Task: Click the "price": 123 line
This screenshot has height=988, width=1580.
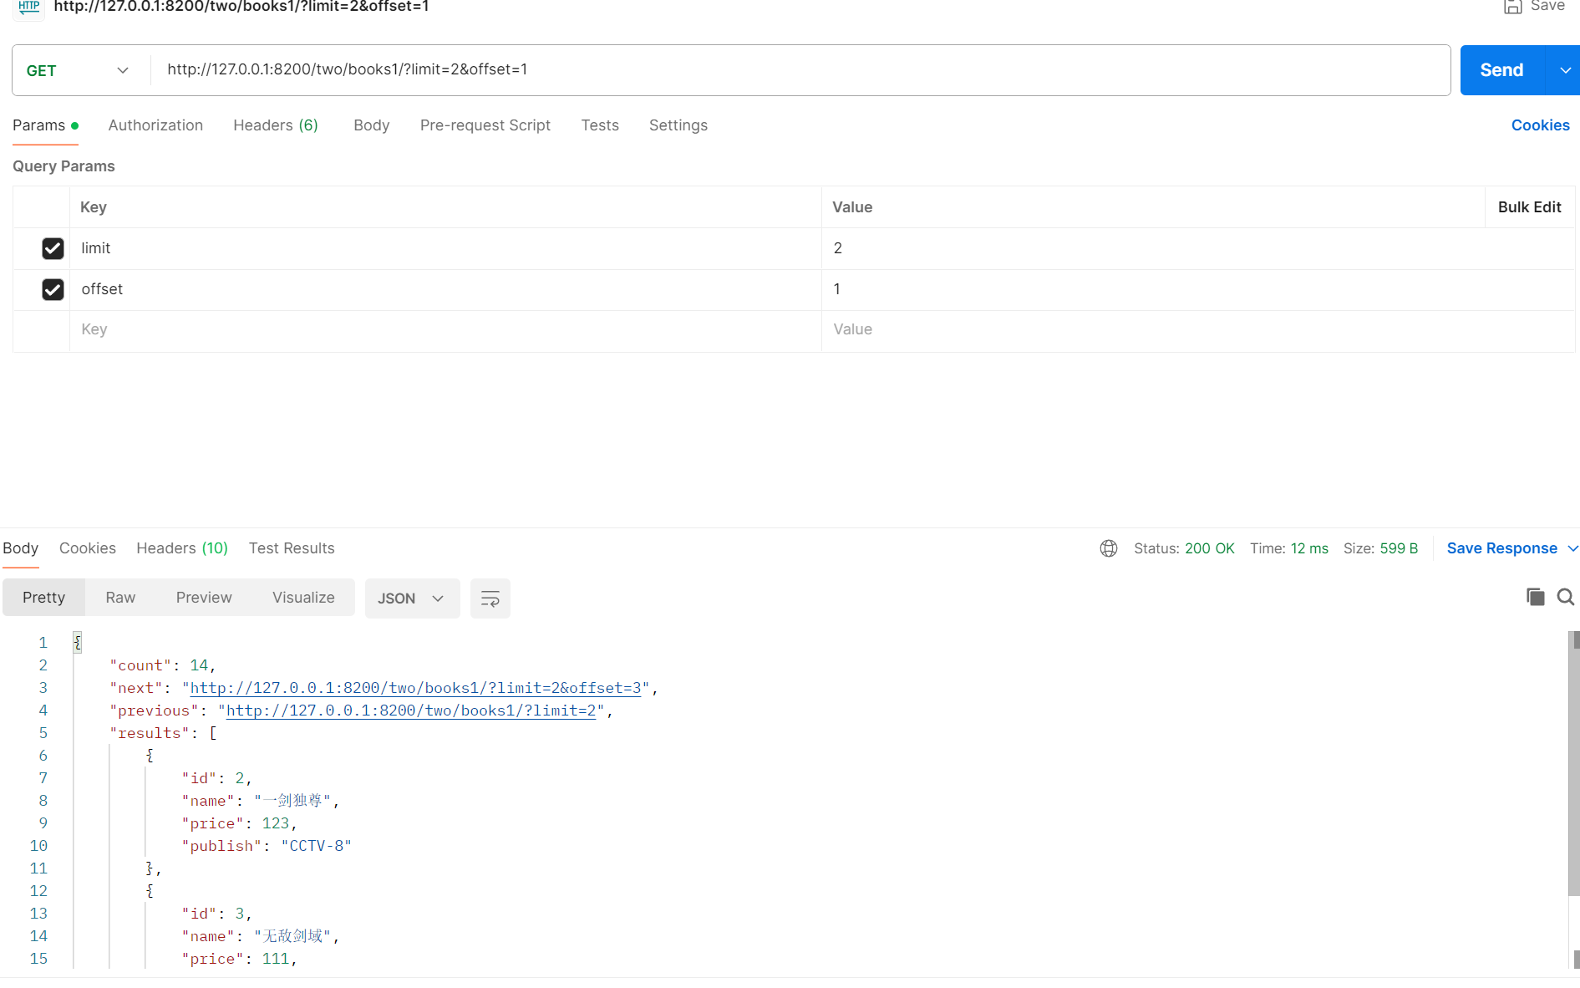Action: (x=239, y=823)
